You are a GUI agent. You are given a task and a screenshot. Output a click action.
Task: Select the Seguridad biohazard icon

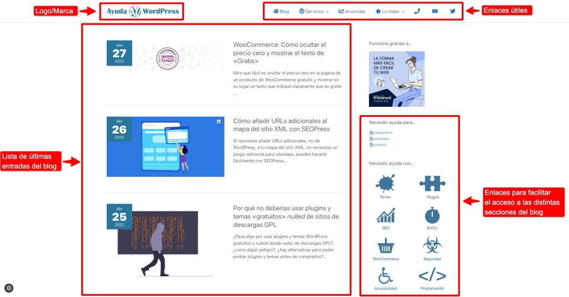tap(432, 245)
